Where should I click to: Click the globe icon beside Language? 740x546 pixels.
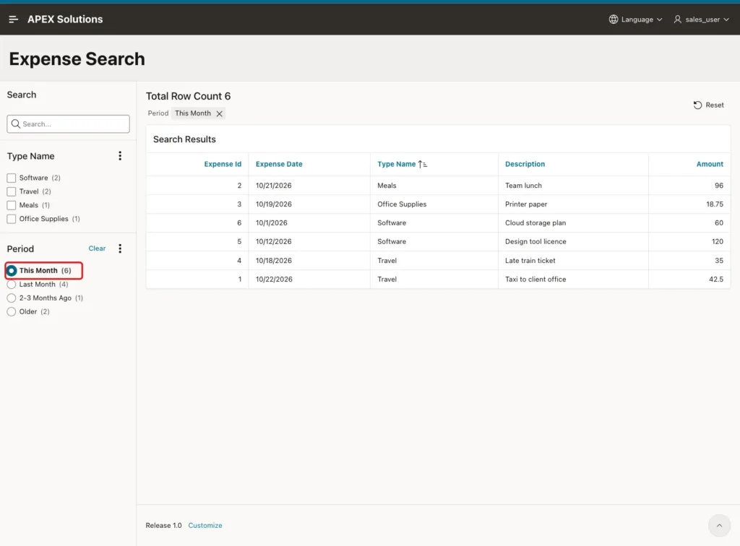coord(613,19)
